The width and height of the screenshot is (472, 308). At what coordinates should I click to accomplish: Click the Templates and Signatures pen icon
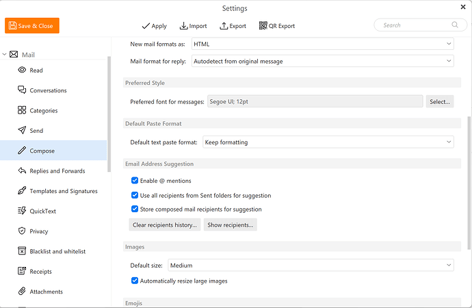tap(22, 190)
